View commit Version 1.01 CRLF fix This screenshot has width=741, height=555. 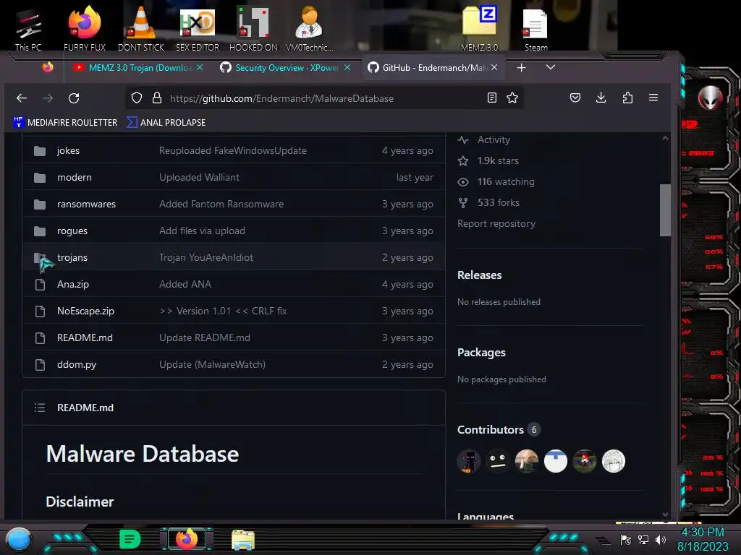tap(223, 311)
